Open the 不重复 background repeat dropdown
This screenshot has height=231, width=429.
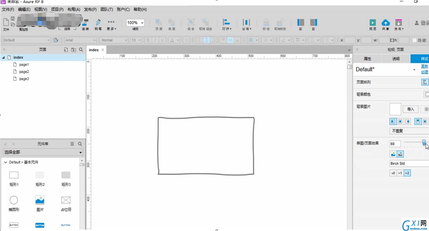(409, 131)
